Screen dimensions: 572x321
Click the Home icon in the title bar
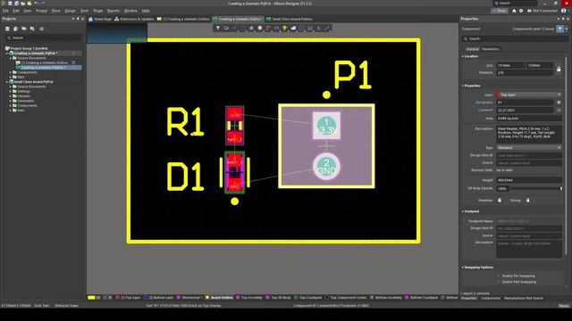coord(514,11)
